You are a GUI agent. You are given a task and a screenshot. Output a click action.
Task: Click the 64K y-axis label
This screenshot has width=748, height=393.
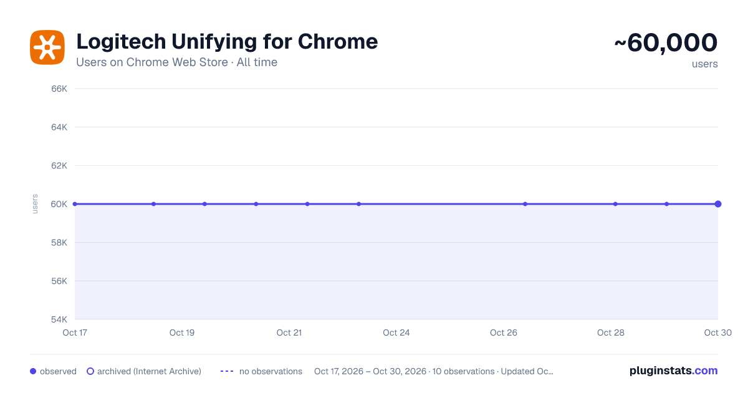(59, 127)
